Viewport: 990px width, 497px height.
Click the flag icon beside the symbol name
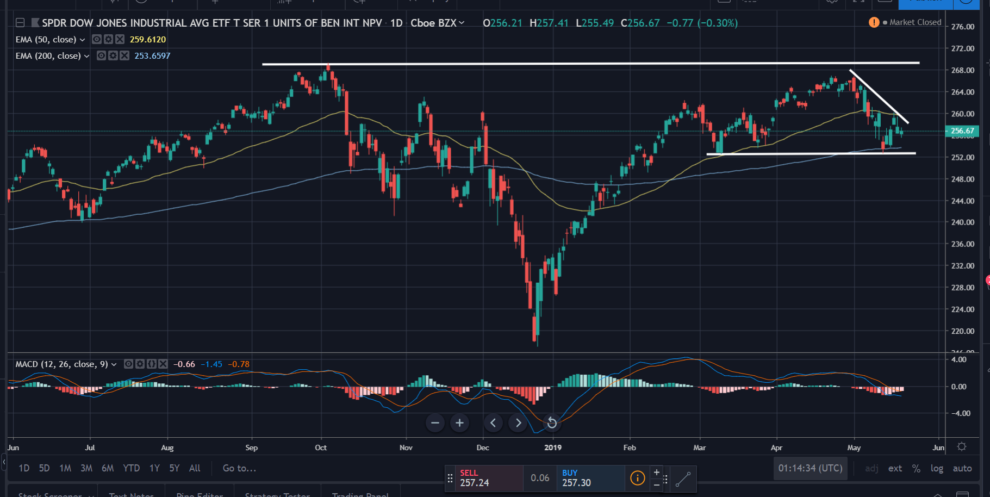[x=35, y=23]
